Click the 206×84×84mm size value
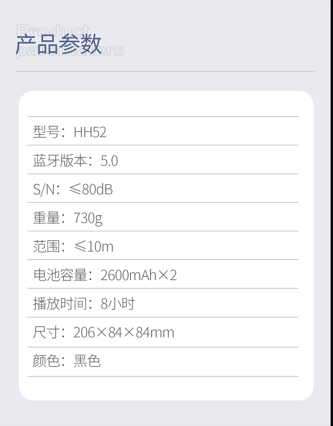The height and width of the screenshot is (426, 333). coord(124,333)
